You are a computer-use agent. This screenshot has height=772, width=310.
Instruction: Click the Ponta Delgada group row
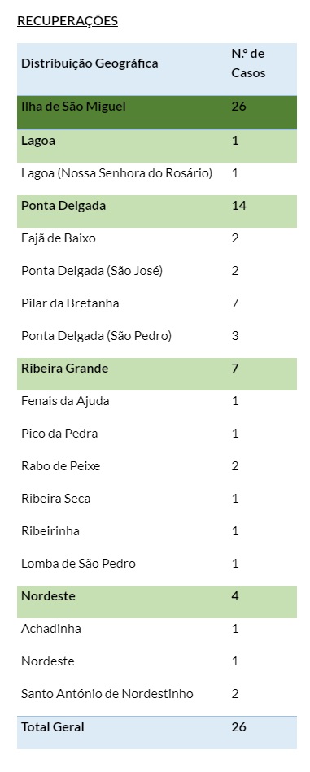(157, 212)
